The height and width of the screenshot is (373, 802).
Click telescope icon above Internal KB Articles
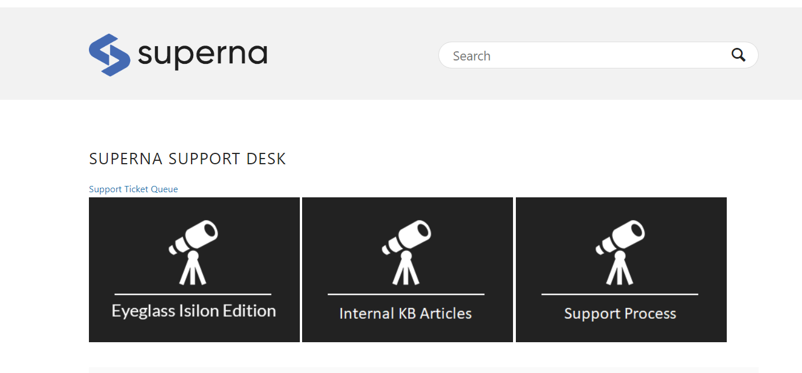pyautogui.click(x=406, y=252)
